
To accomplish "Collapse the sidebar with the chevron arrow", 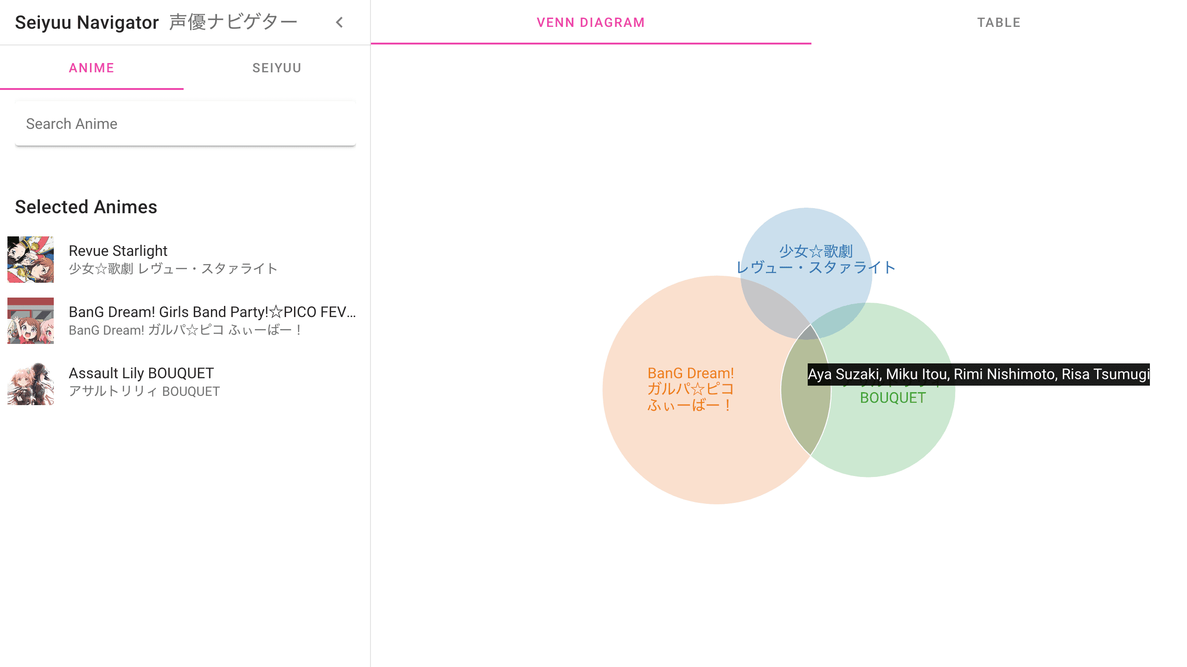I will tap(339, 22).
